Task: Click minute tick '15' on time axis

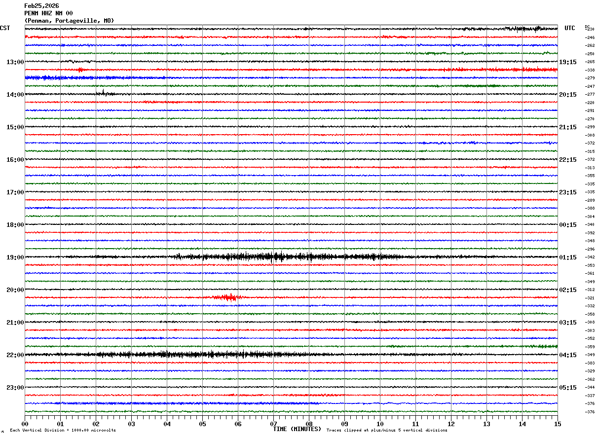Action: tap(558, 424)
